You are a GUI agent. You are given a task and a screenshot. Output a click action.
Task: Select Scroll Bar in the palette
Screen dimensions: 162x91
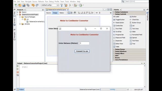(117, 32)
